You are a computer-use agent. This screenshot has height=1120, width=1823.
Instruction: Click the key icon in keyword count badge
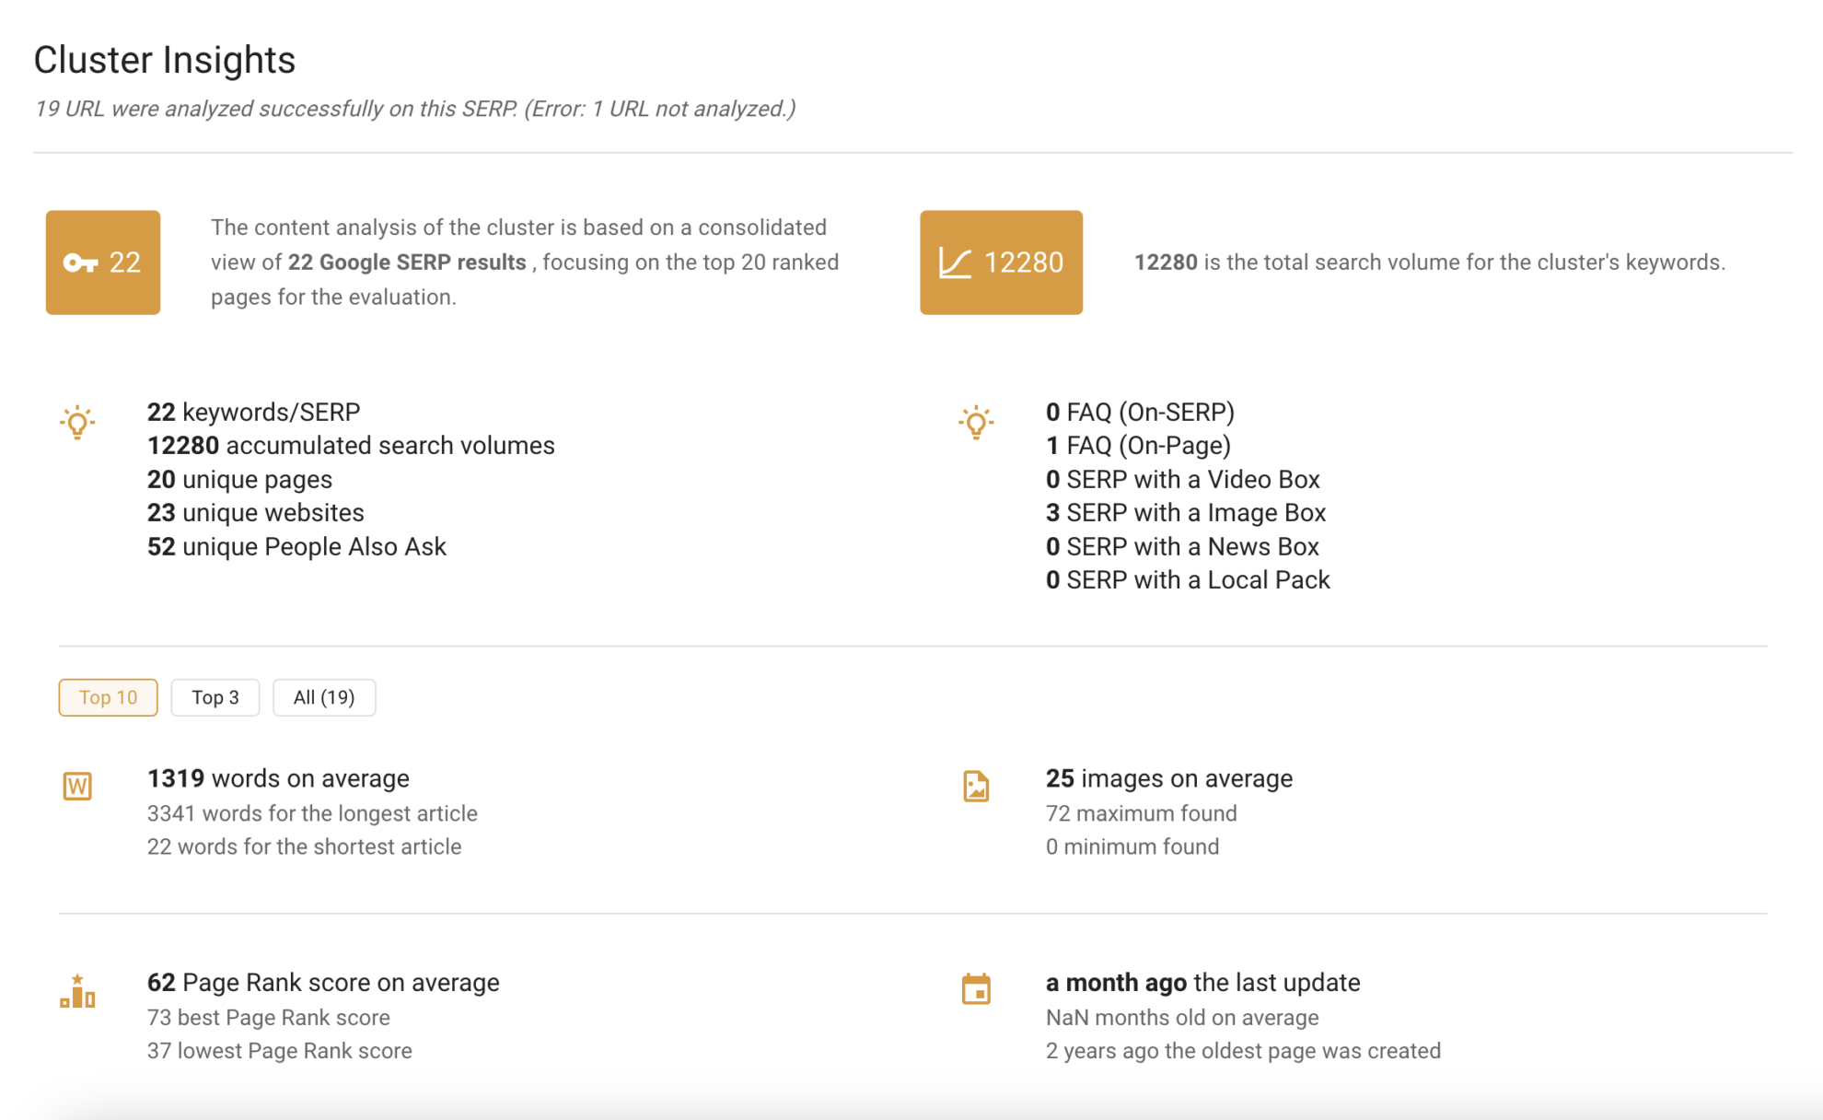pos(80,263)
